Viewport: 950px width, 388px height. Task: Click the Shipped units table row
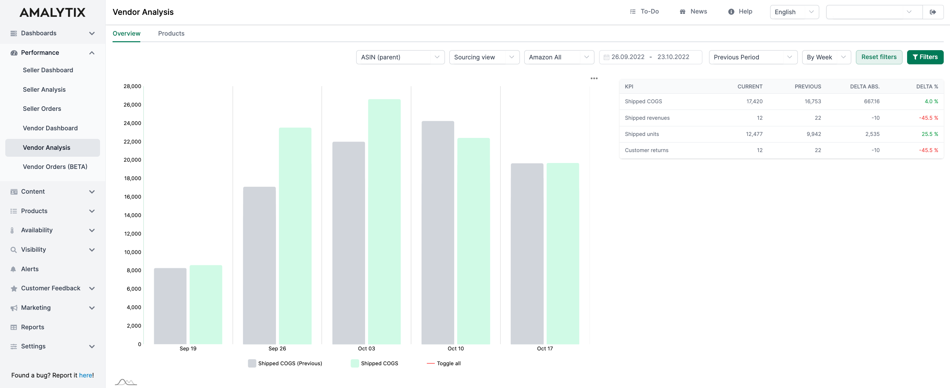tap(781, 134)
